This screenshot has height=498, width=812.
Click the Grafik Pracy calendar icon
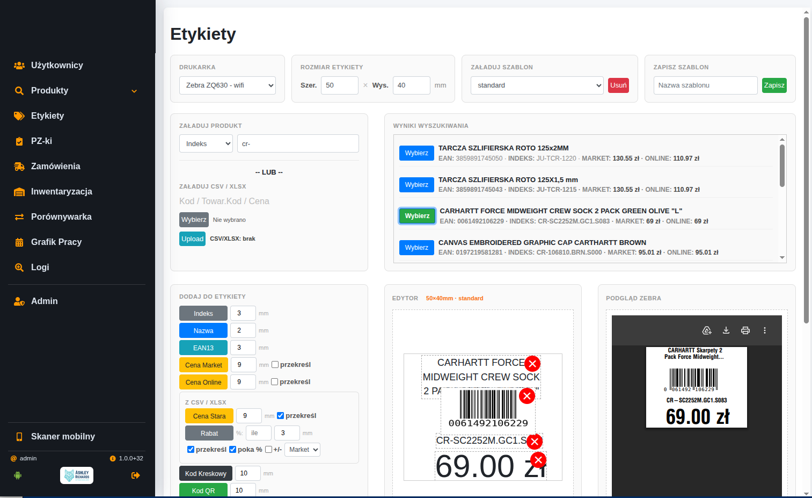(x=19, y=242)
